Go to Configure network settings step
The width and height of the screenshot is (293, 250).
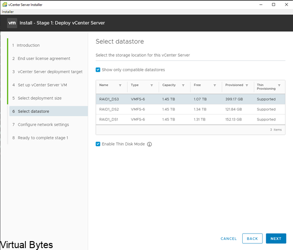[40, 125]
